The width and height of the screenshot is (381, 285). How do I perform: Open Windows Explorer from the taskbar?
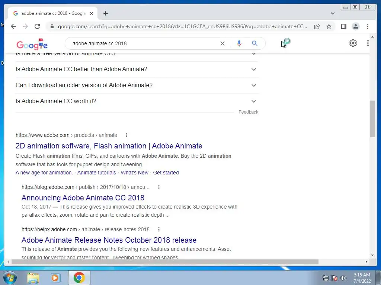point(33,278)
